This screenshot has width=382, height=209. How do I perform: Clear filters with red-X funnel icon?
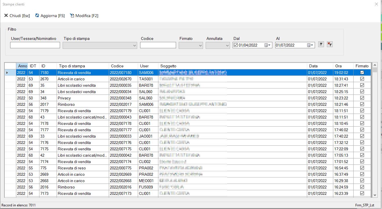(x=330, y=44)
